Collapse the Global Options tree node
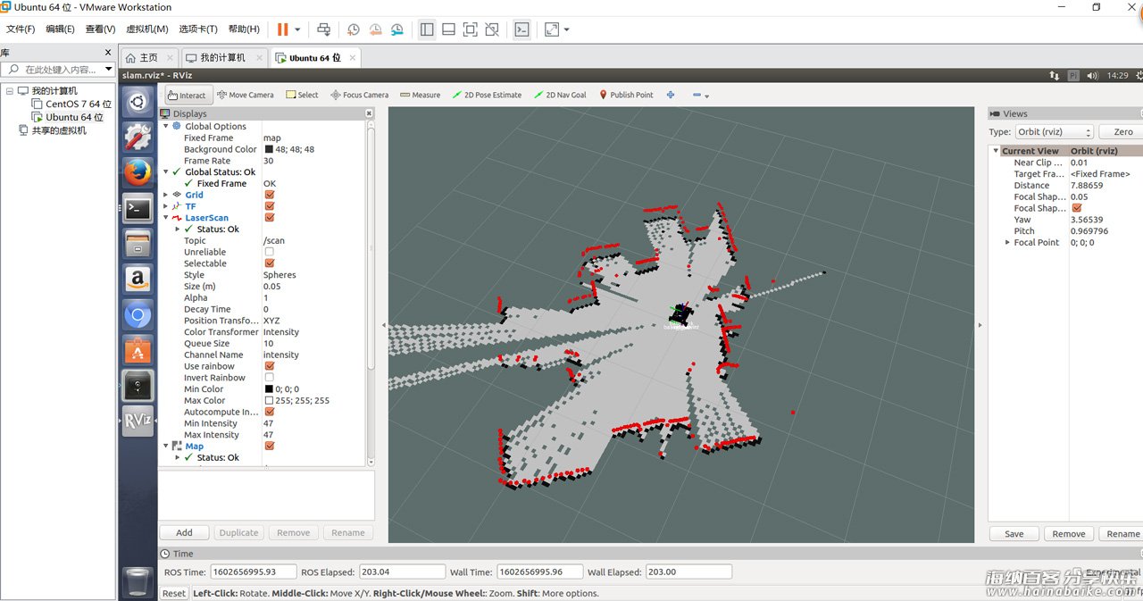Screen dimensions: 1143x601 (x=165, y=126)
